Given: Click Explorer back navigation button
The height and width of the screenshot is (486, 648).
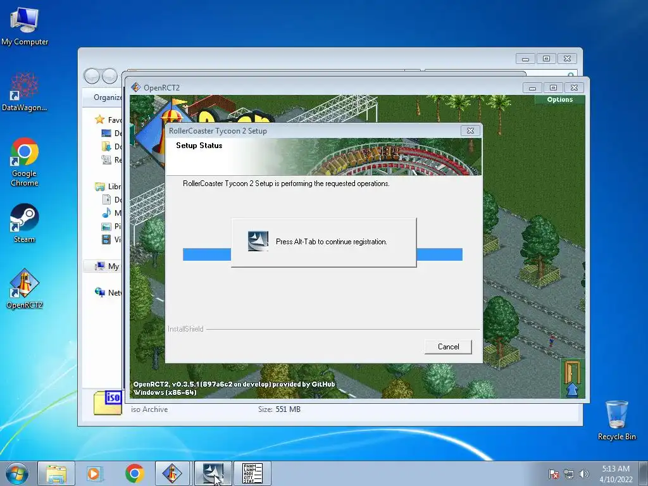Looking at the screenshot, I should pos(92,76).
